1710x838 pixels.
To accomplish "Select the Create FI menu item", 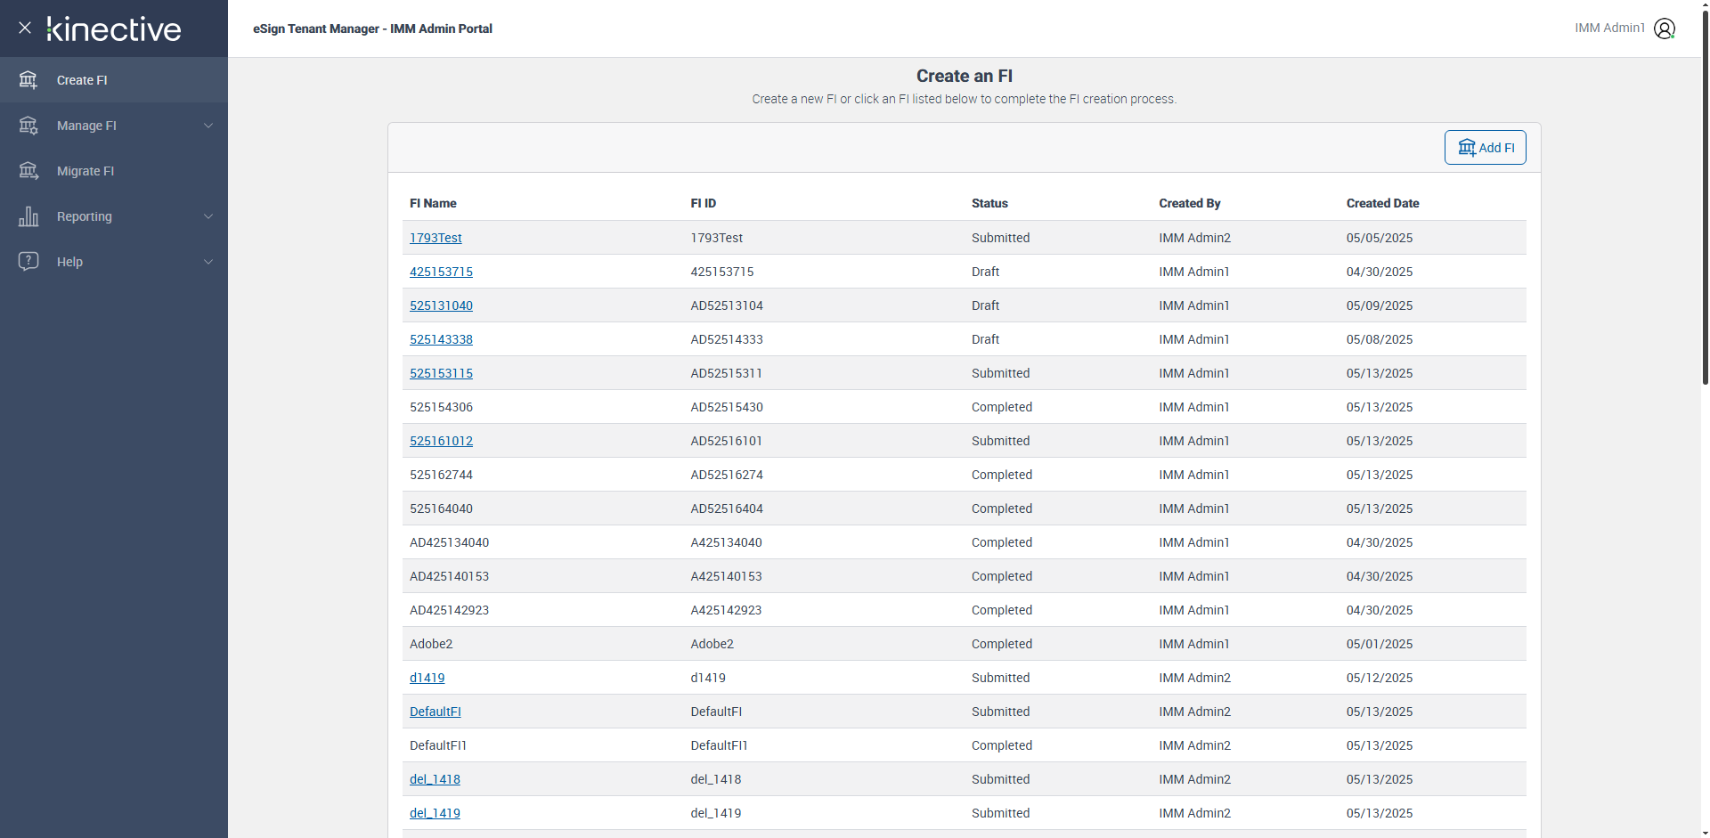I will [x=82, y=80].
